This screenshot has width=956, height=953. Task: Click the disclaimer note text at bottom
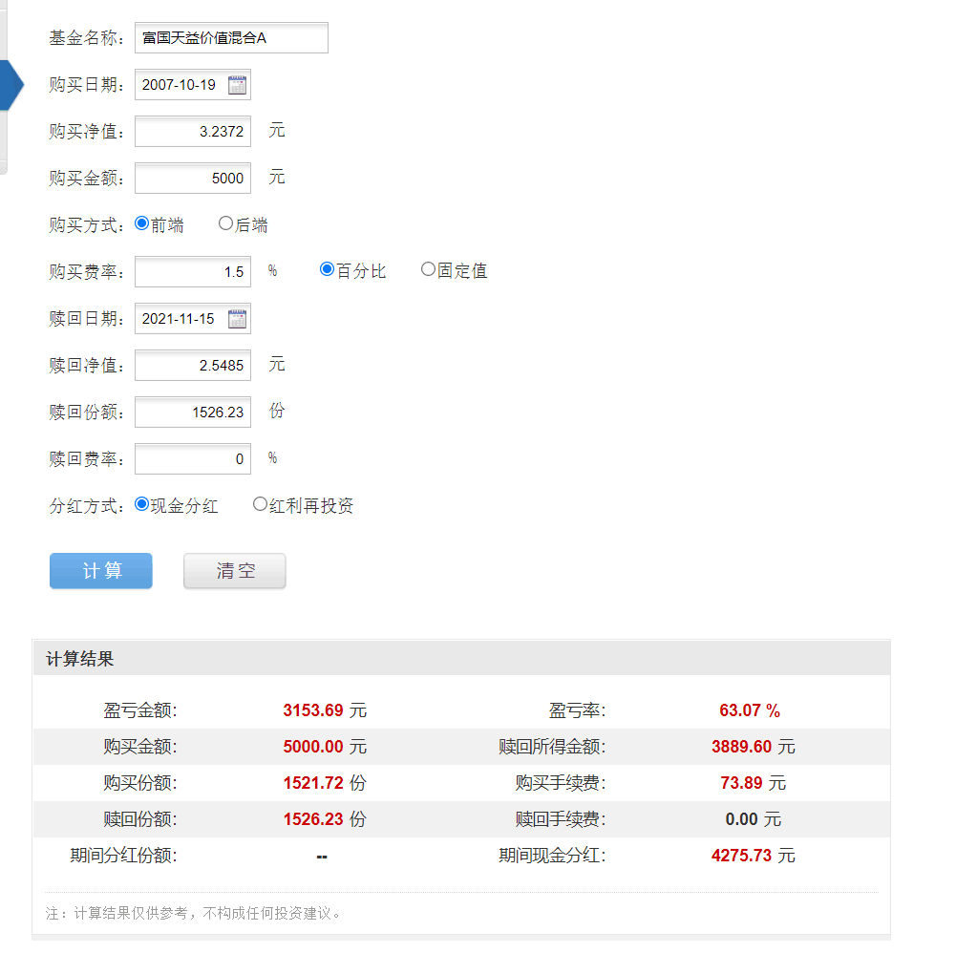[x=193, y=913]
